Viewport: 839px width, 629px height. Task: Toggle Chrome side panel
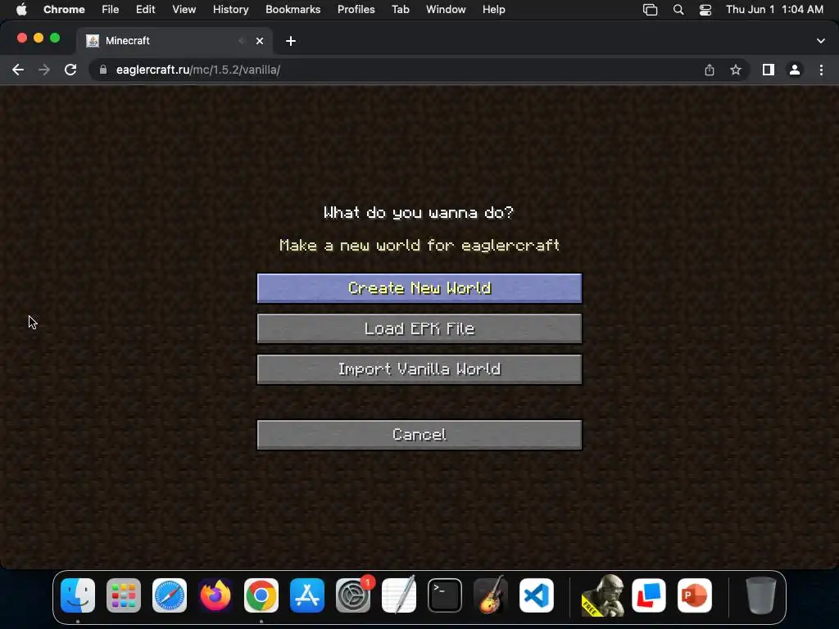(x=769, y=70)
